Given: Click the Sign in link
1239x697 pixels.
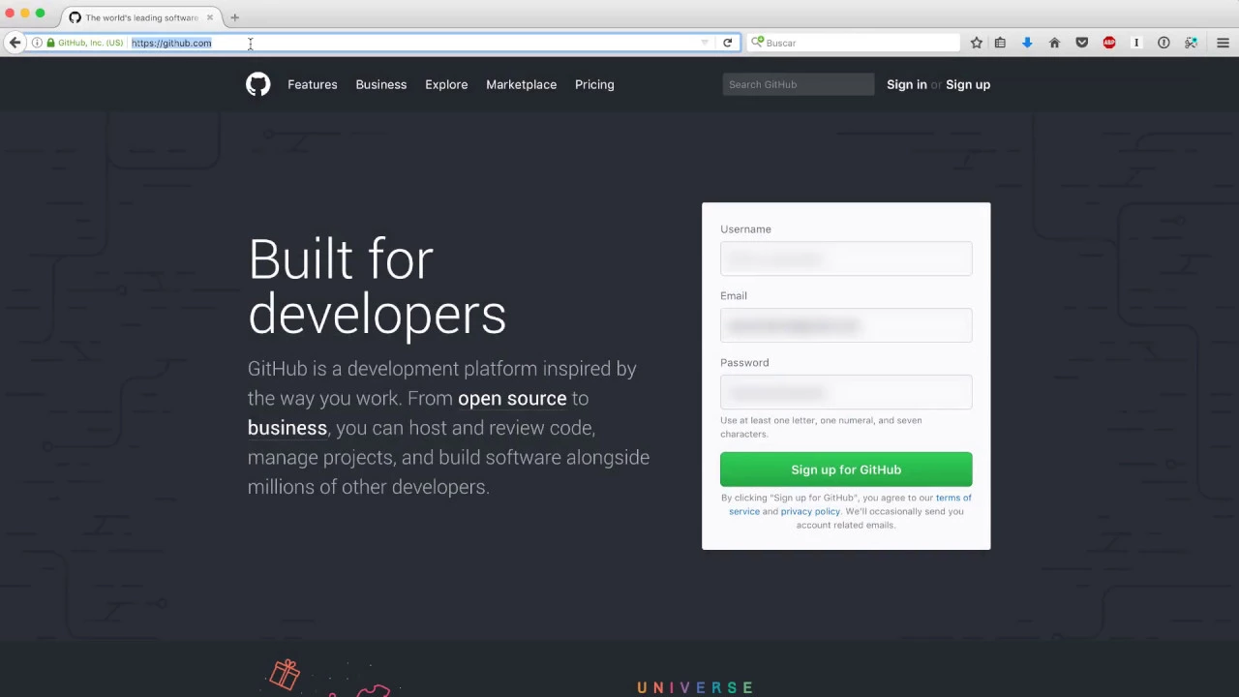Looking at the screenshot, I should coord(907,84).
